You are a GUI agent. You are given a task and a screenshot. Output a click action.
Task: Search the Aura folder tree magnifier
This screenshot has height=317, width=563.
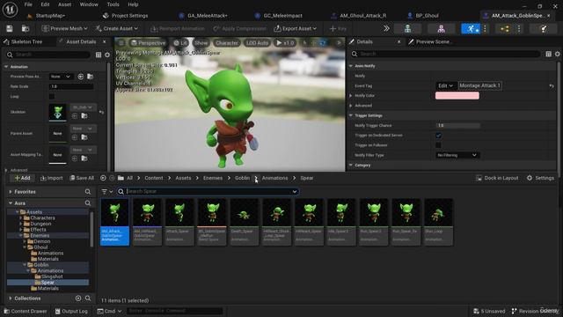click(x=88, y=203)
